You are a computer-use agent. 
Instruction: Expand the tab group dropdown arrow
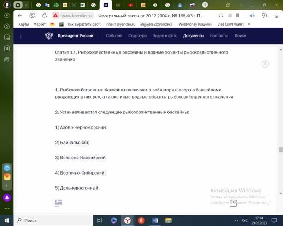click(26, 5)
